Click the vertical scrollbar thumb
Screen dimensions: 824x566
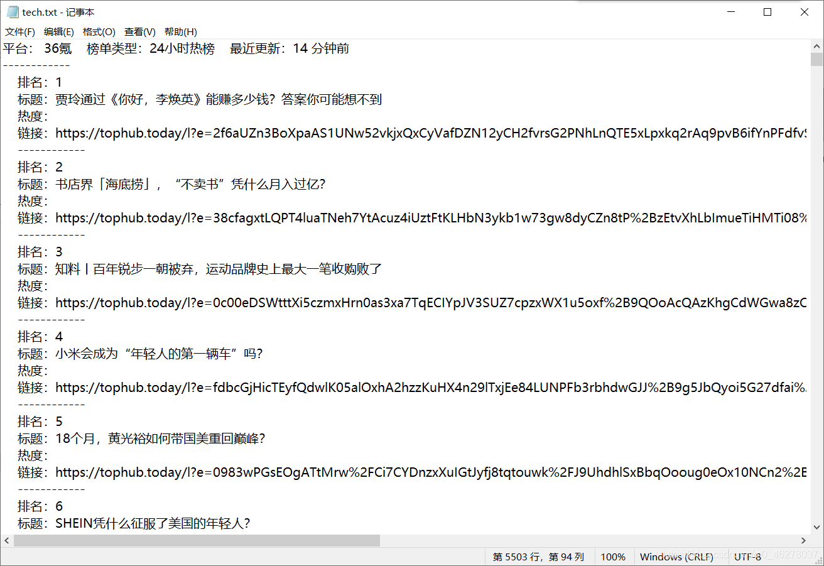pos(816,60)
